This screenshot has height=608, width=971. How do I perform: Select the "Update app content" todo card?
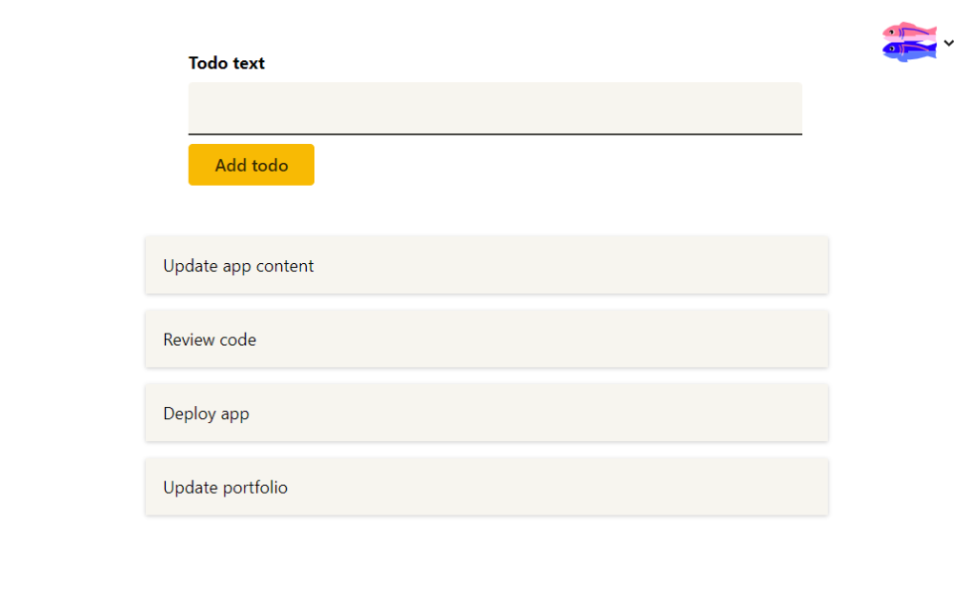pyautogui.click(x=486, y=265)
